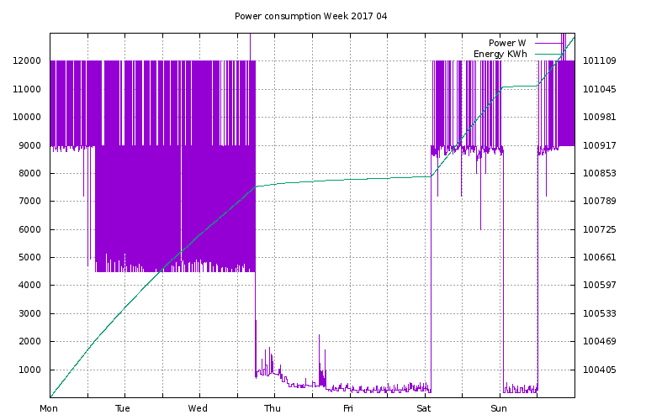Viewport: 646px width, 420px height.
Task: Click the 100597 right-axis value
Action: click(600, 285)
